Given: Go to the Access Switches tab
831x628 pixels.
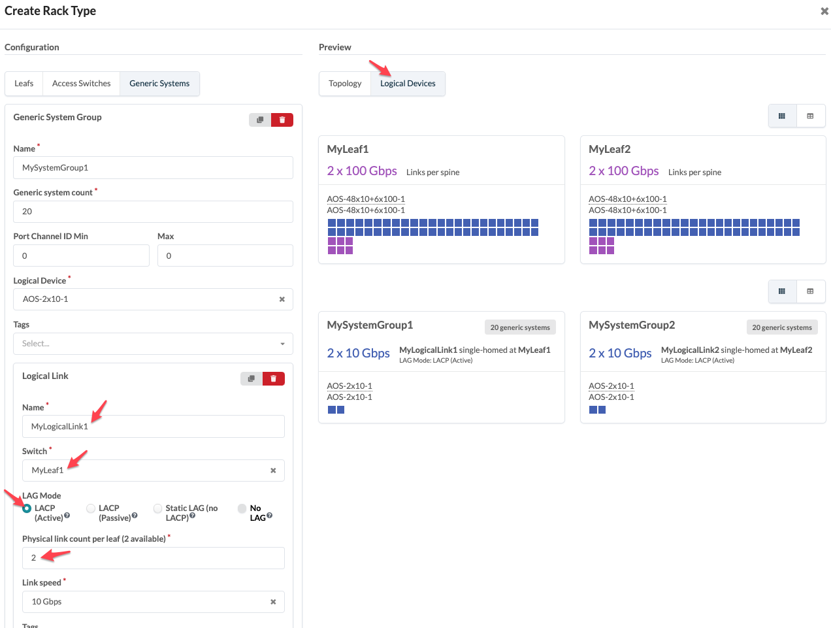Looking at the screenshot, I should click(82, 84).
